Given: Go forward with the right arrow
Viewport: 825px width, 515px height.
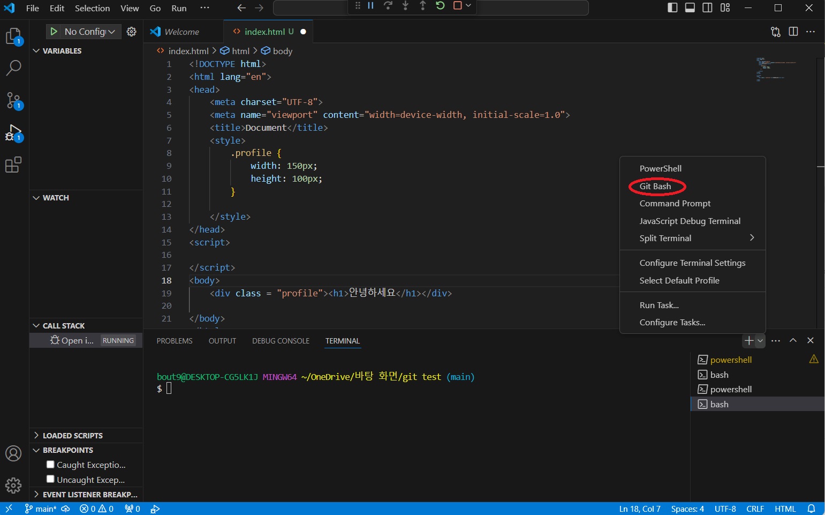Looking at the screenshot, I should coord(259,8).
